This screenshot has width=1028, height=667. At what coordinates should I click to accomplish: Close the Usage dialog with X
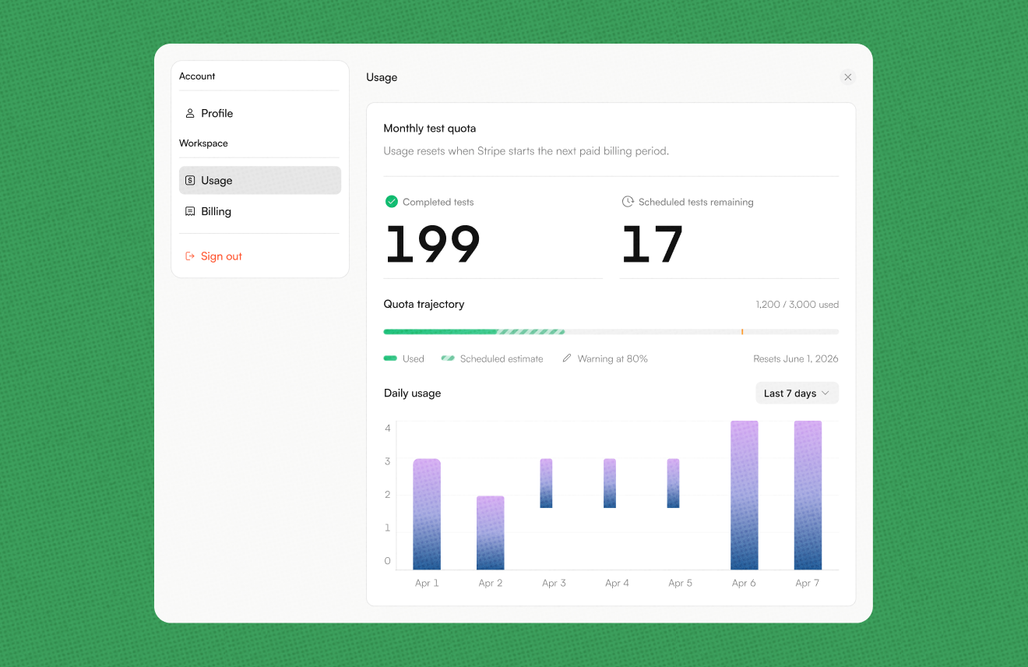click(848, 77)
